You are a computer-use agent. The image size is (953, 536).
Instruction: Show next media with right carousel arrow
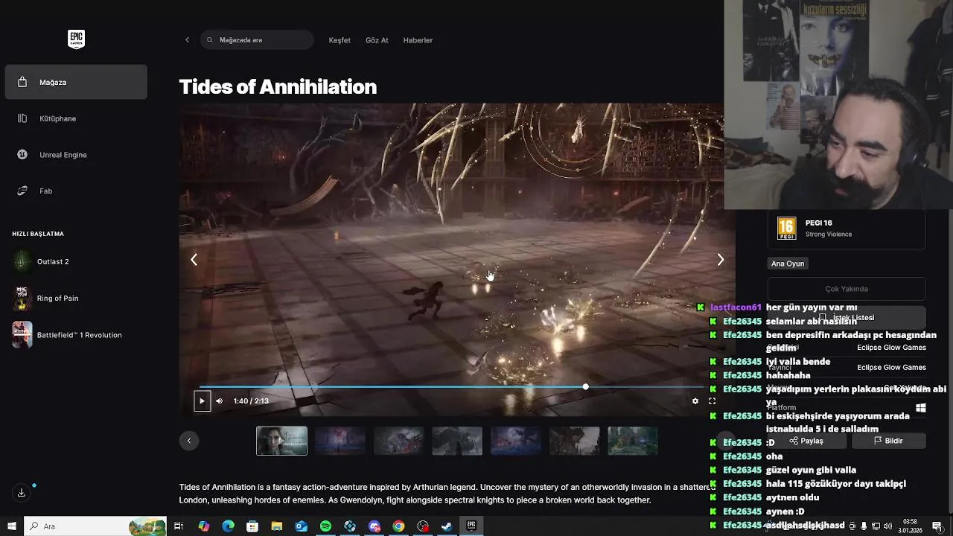720,260
